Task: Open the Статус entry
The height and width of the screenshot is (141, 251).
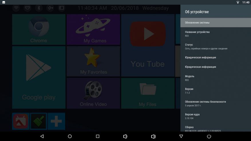Action: pyautogui.click(x=216, y=46)
